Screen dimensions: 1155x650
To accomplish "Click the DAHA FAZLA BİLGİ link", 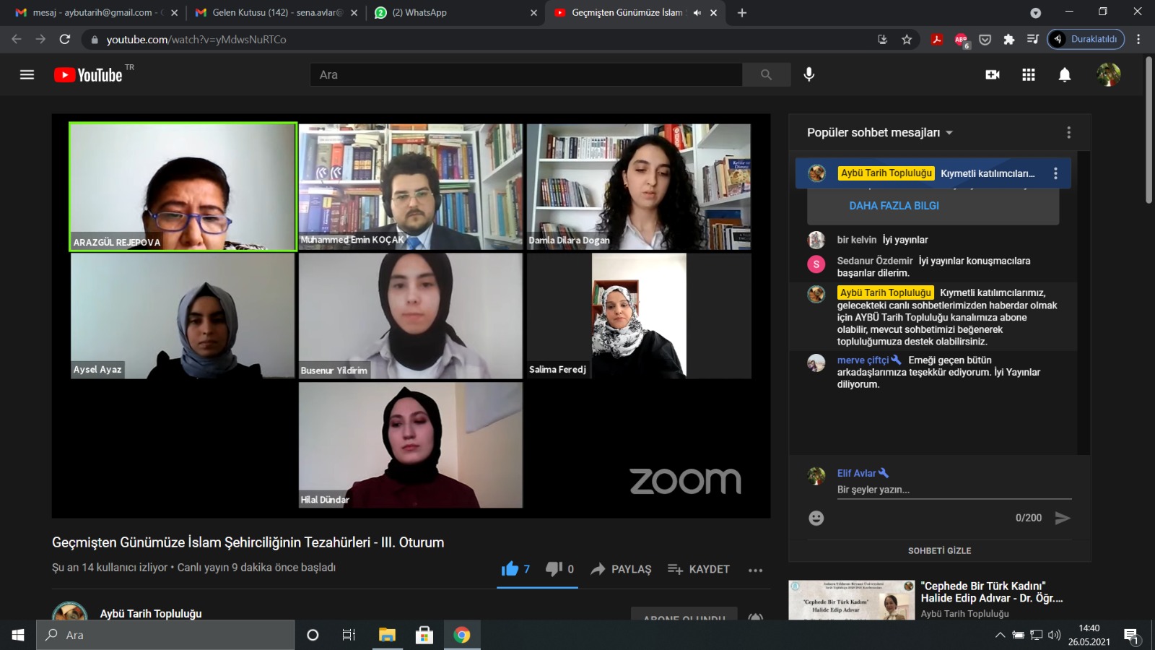I will [894, 206].
